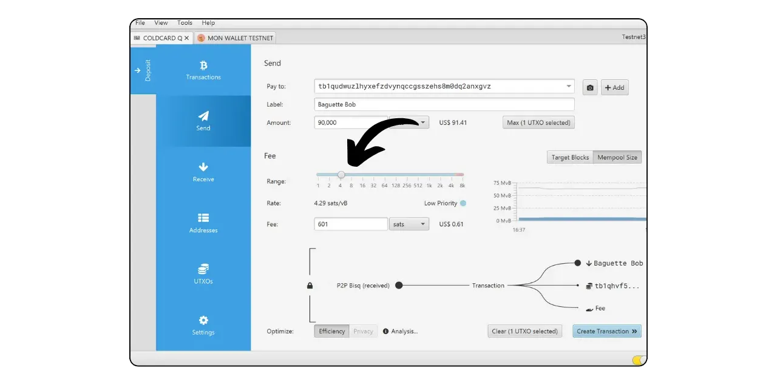Click Max (1 UTXO selected) button
This screenshot has height=385, width=777.
(538, 122)
